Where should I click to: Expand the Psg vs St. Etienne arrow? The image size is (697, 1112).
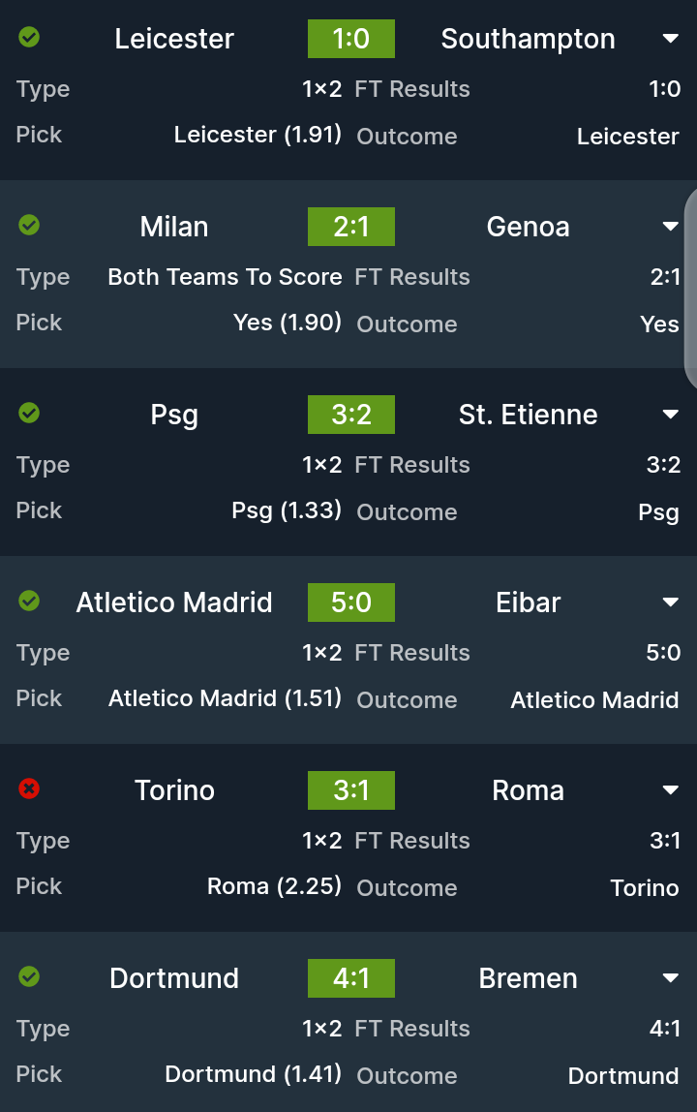[x=670, y=415]
